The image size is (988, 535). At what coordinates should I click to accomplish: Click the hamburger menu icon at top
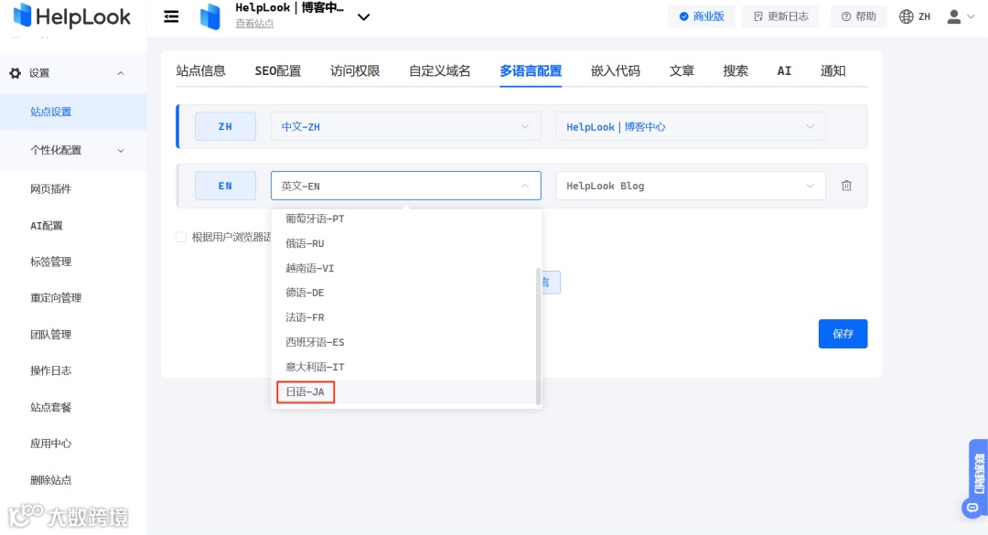pos(171,16)
